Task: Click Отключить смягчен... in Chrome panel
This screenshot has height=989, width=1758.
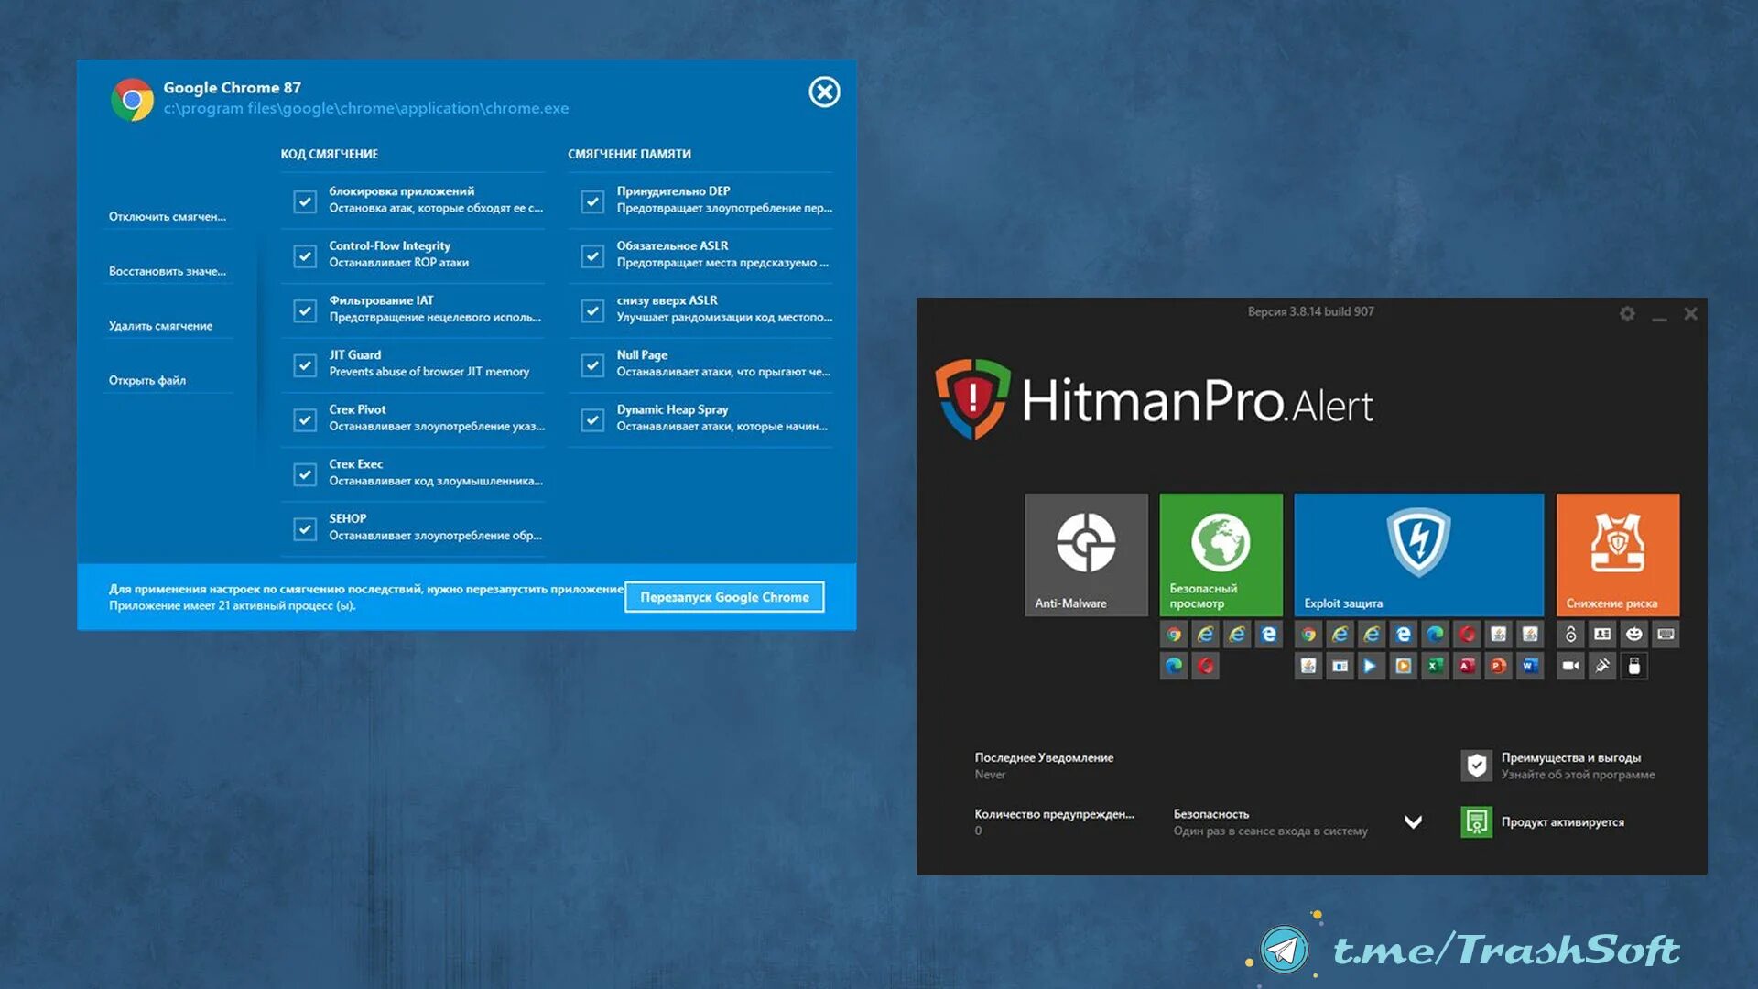Action: coord(167,217)
